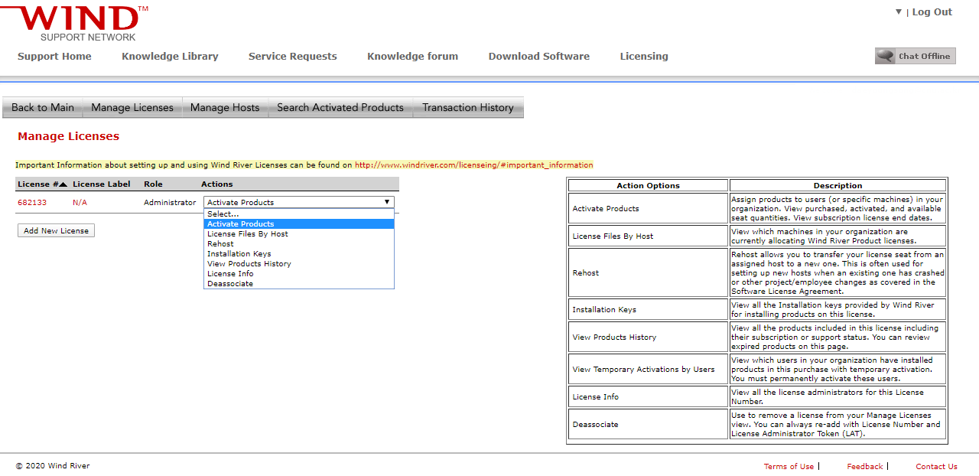
Task: Choose the highlighted Activate Products option
Action: pyautogui.click(x=299, y=223)
